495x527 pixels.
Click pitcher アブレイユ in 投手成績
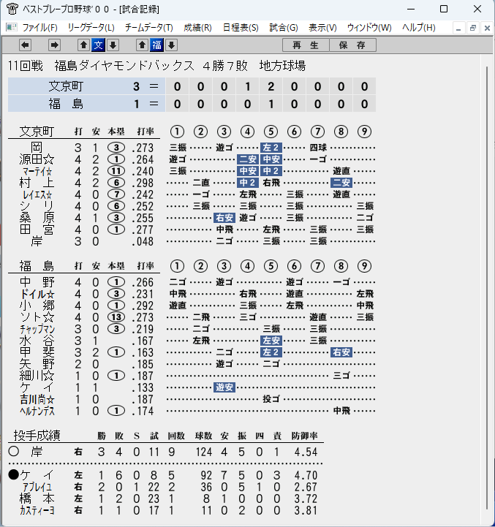(x=37, y=487)
